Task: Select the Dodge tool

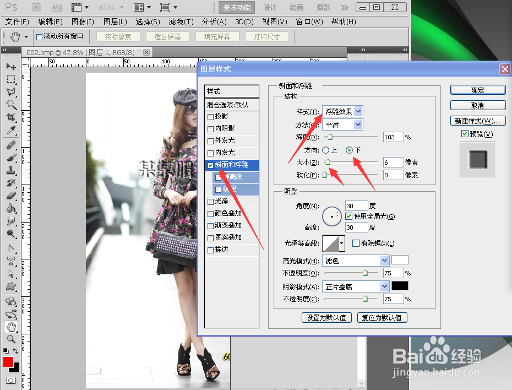Action: [11, 234]
